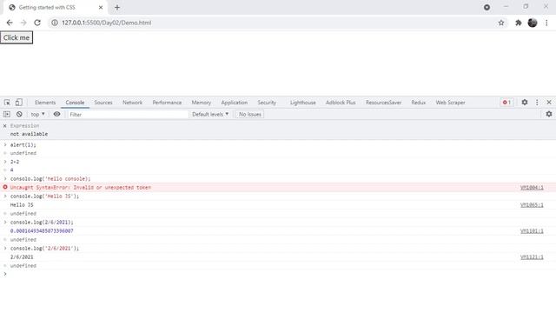Viewport: 556px width, 313px height.
Task: Toggle the device toolbar
Action: pos(18,103)
